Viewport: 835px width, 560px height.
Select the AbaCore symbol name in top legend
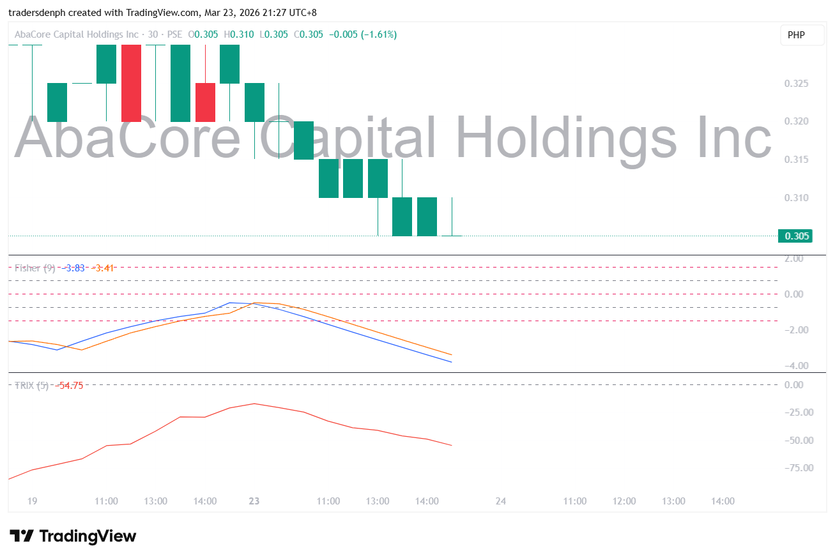(x=77, y=34)
